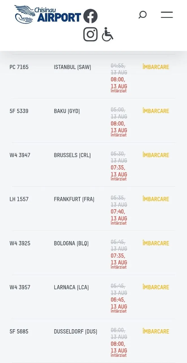The width and height of the screenshot is (187, 363).
Task: Open the Instagram icon link
Action: 90,34
